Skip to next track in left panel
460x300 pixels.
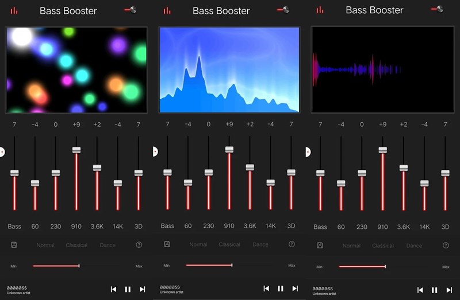click(142, 289)
